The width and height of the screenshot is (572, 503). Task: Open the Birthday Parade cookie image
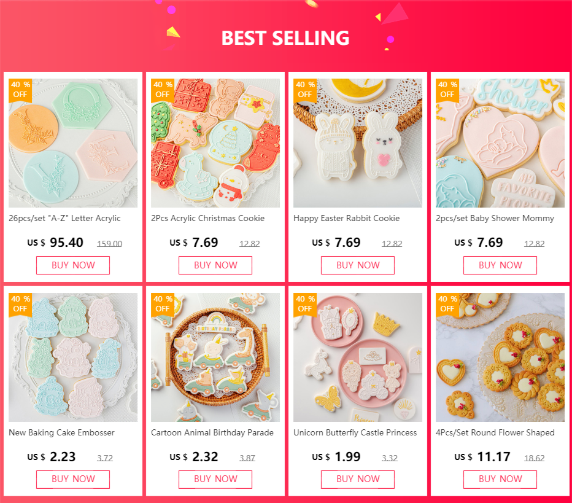coord(215,357)
